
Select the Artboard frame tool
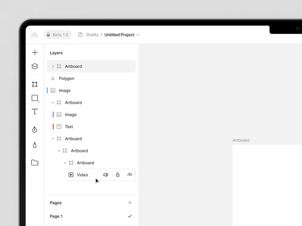35,84
